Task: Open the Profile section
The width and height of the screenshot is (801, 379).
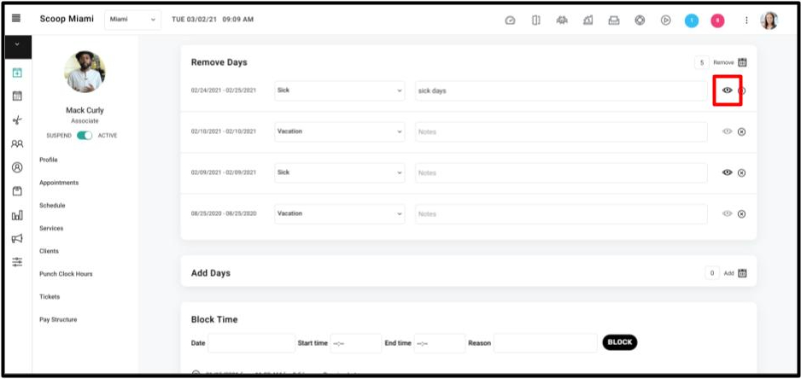Action: point(49,160)
